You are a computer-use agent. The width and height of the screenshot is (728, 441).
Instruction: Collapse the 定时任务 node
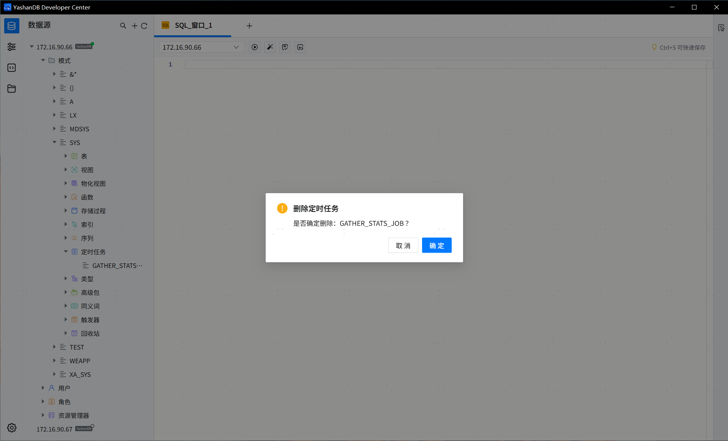(x=66, y=252)
